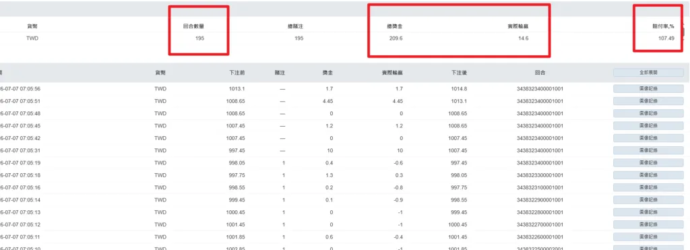Screen dimensions: 690x250
Task: Open 圖像記錄 for the 07:05:45 row
Action: [648, 125]
